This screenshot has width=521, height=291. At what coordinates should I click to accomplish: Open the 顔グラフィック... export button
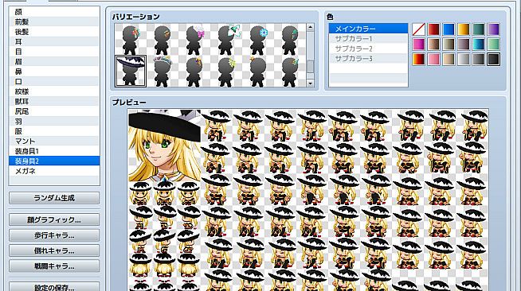(54, 219)
